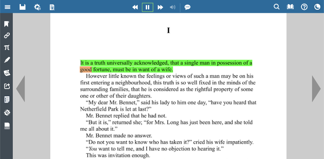Click the word "returned" in the text
Viewport: 324px width, 159px height.
[121, 123]
